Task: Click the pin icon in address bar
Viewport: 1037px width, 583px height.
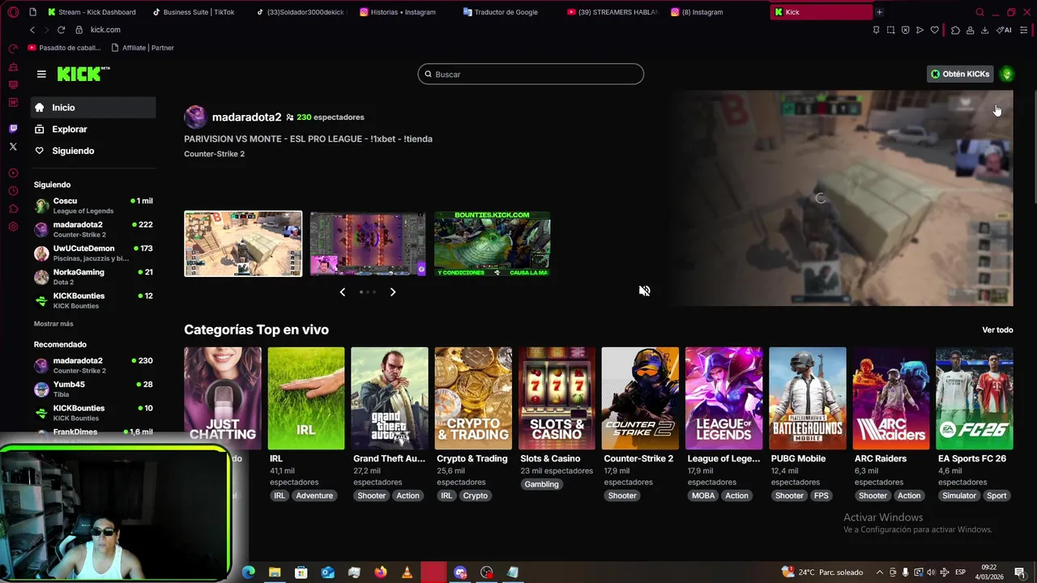Action: click(x=876, y=30)
